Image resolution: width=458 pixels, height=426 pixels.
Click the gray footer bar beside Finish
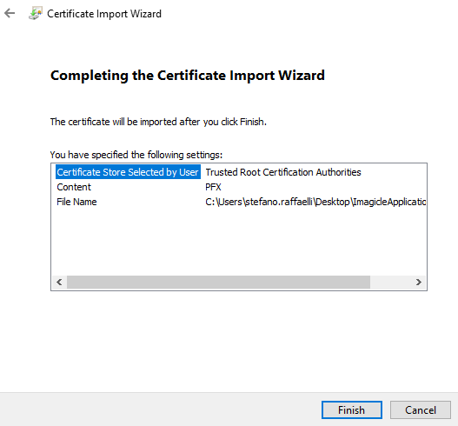[161, 409]
